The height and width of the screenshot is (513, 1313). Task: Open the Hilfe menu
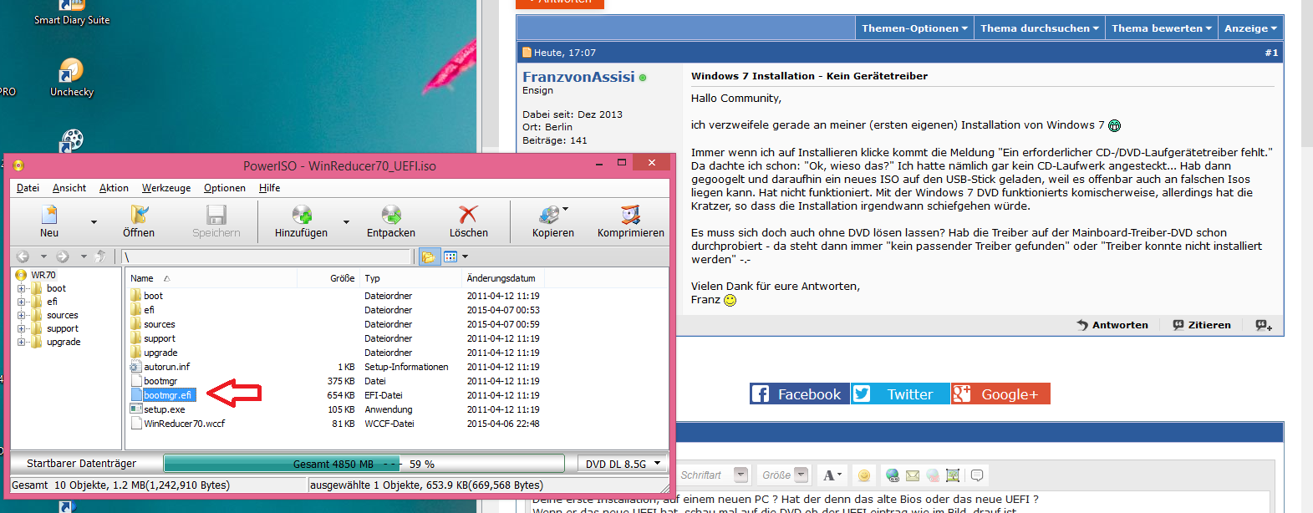pyautogui.click(x=269, y=188)
